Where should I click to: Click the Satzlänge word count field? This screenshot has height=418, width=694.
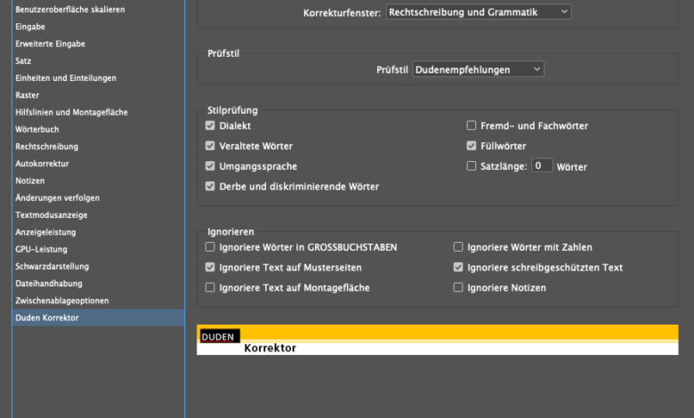click(542, 165)
